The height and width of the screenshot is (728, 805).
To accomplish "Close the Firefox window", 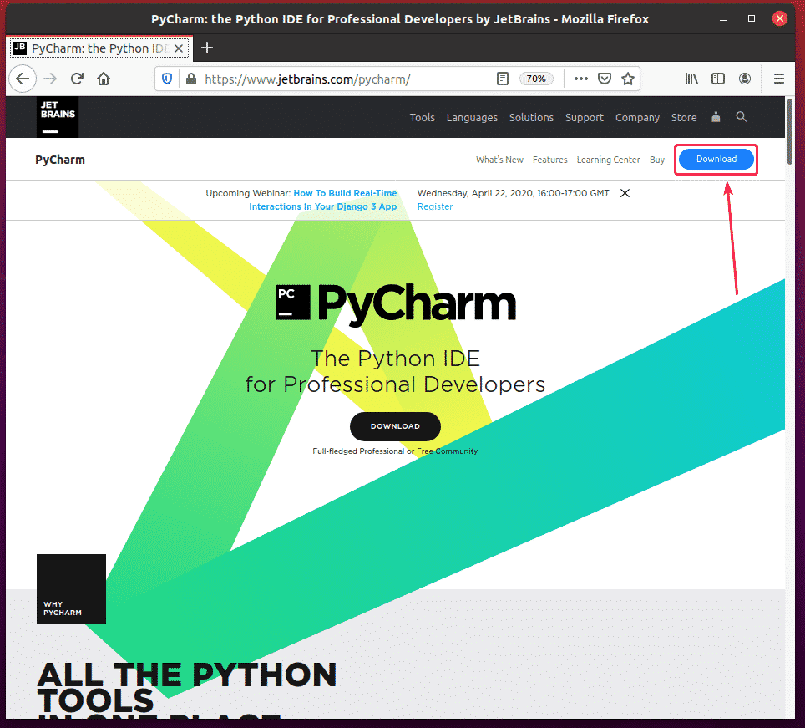I will coord(779,19).
